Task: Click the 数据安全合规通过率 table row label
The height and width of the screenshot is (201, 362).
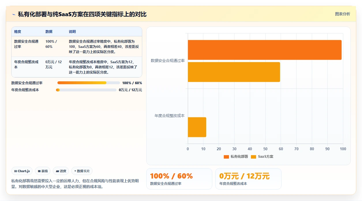Action: coord(26,44)
